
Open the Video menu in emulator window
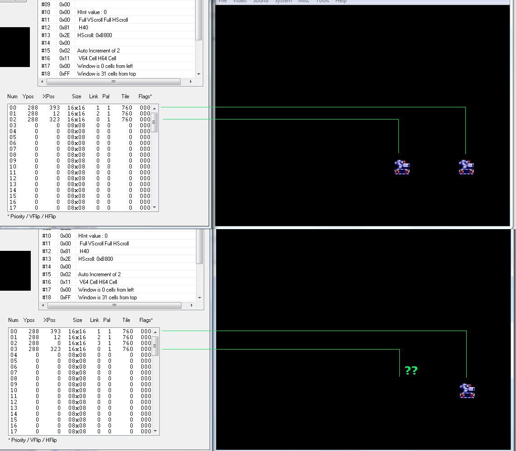pos(239,1)
